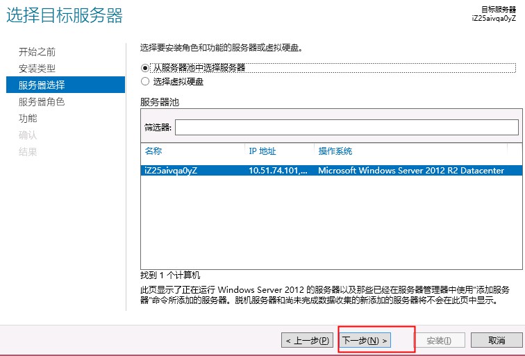Click the disabled 安装 button

(x=439, y=340)
